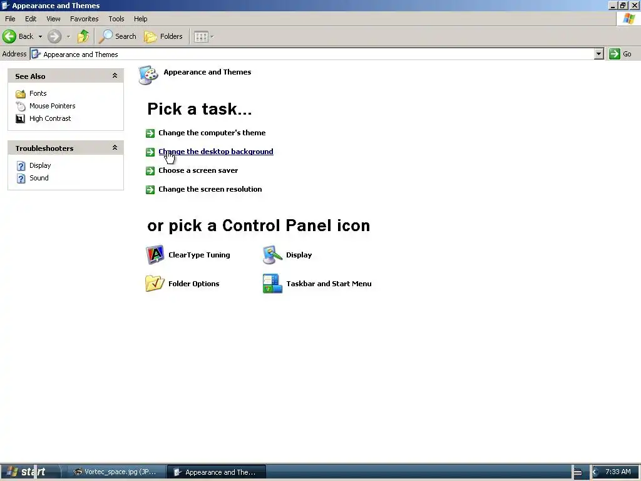Viewport: 641px width, 481px height.
Task: Open the Sound troubleshooter link
Action: (39, 178)
